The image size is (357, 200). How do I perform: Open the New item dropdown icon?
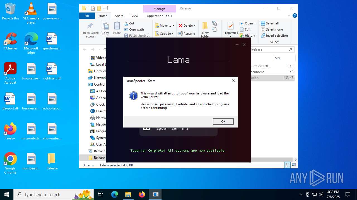click(216, 23)
